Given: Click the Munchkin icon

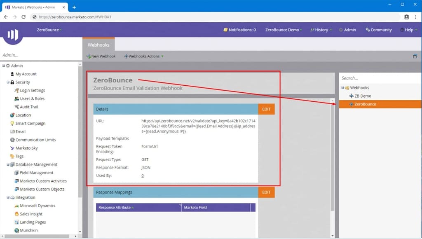Looking at the screenshot, I should point(16,230).
